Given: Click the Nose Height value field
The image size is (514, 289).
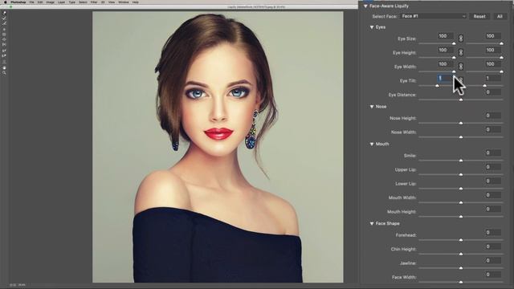Looking at the screenshot, I should 492,116.
